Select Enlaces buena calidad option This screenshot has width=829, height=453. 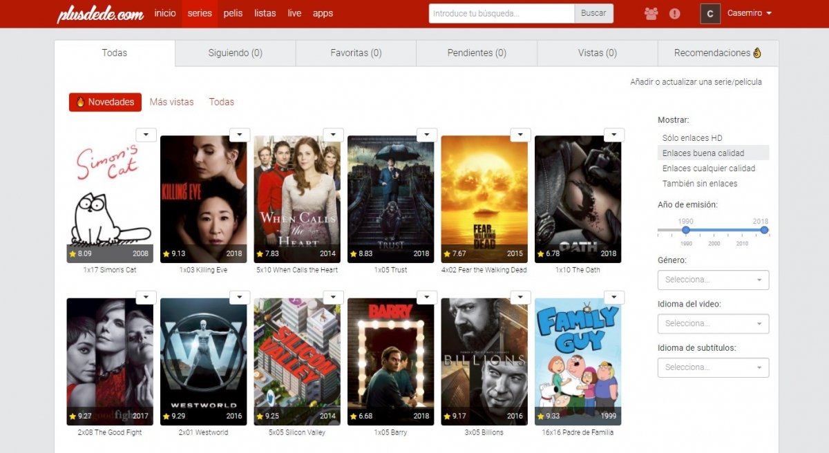(713, 153)
